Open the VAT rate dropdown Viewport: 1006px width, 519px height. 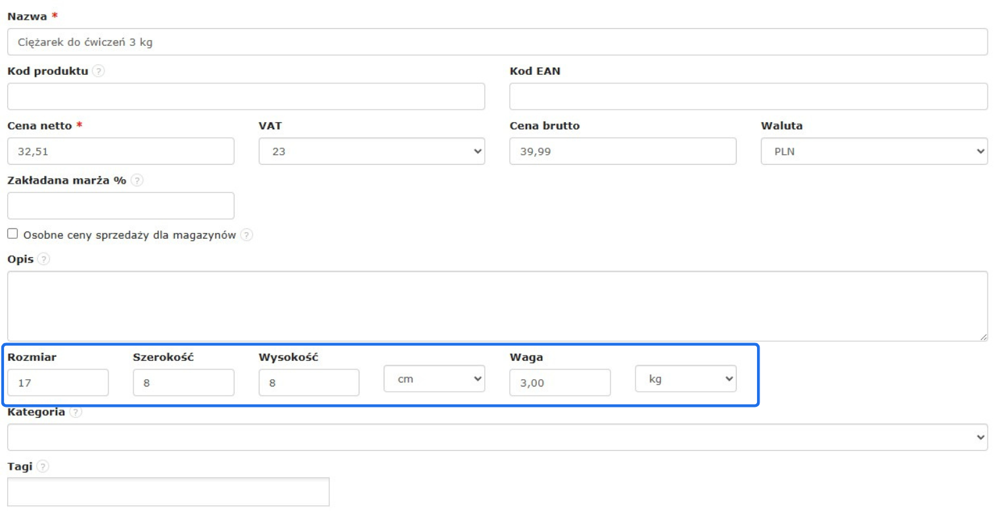(x=372, y=152)
